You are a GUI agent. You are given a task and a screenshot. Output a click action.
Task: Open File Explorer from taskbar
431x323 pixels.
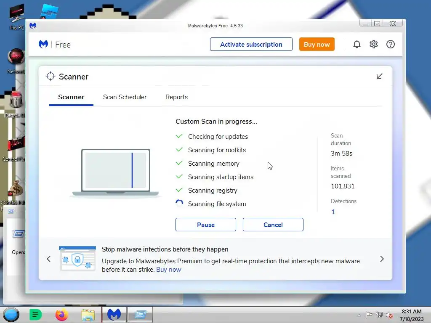click(x=88, y=315)
